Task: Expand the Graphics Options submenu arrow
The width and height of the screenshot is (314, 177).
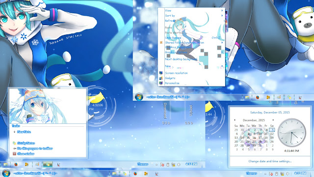Action: [x=222, y=52]
